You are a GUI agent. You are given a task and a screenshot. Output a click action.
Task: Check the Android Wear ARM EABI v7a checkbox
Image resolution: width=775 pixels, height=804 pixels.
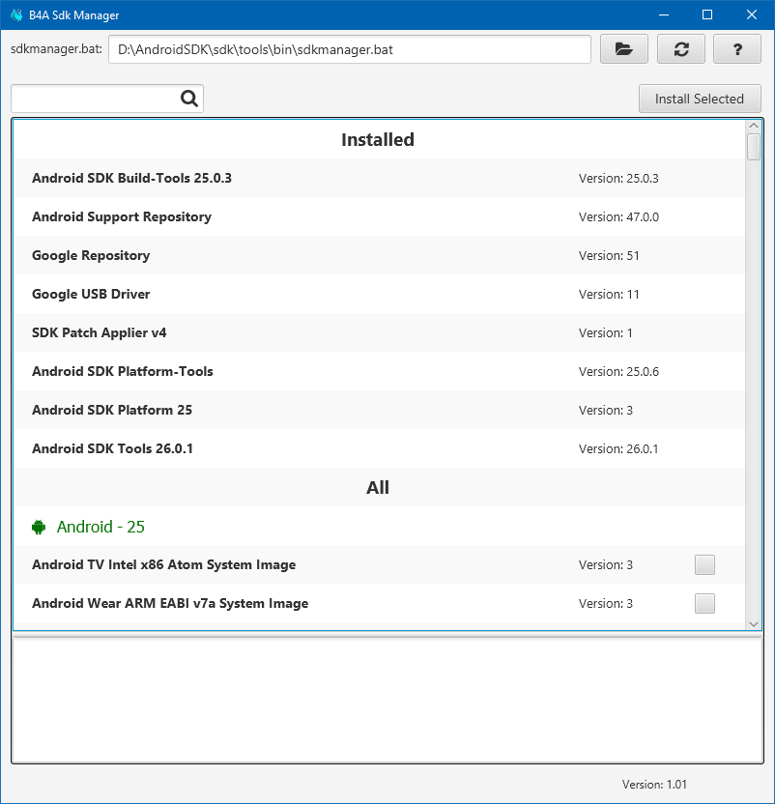[704, 604]
